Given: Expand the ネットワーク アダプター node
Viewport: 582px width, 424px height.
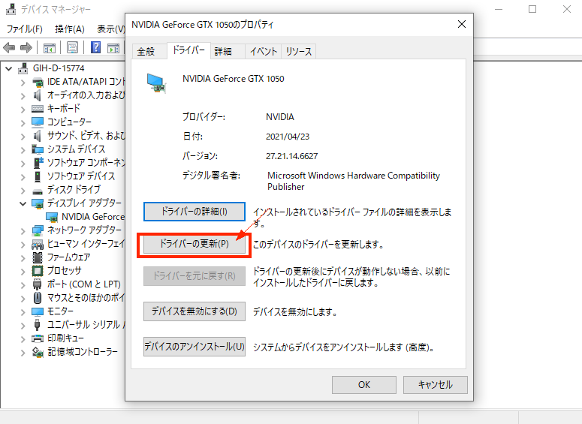Looking at the screenshot, I should pyautogui.click(x=23, y=231).
